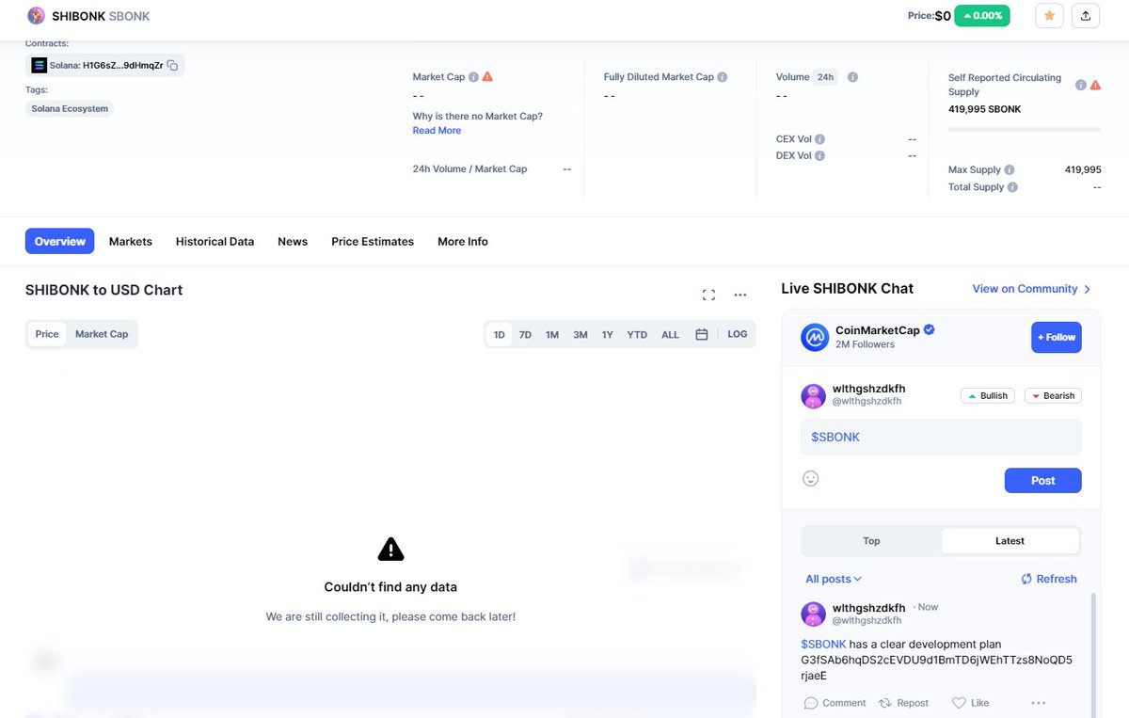The height and width of the screenshot is (718, 1129).
Task: Open View on Community link
Action: point(1031,289)
